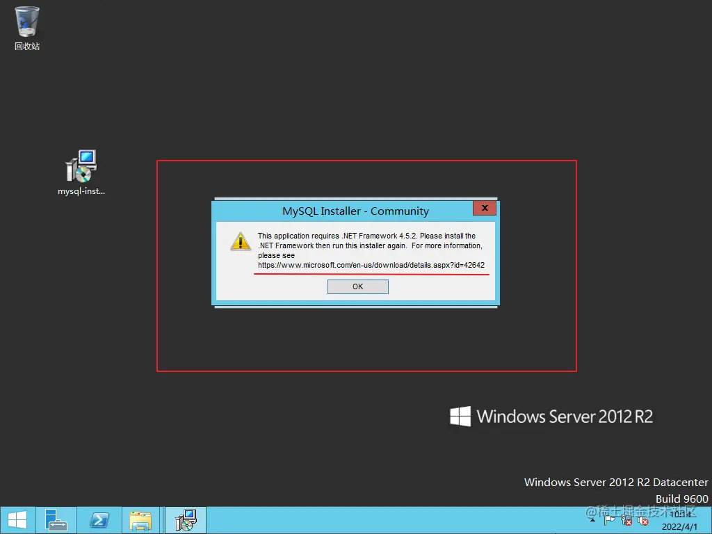Close the MySQL Installer - Community dialog
This screenshot has width=712, height=534.
tap(485, 208)
